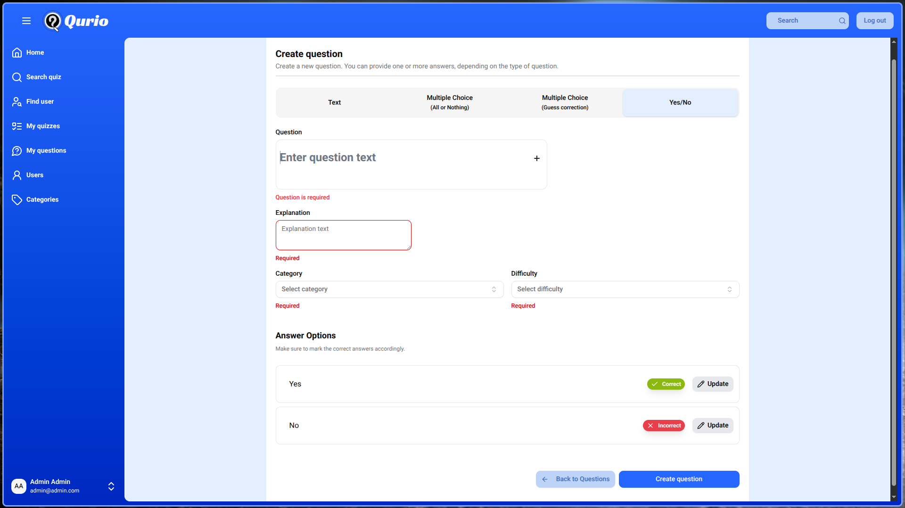Click the scrollbar up arrow

(894, 42)
